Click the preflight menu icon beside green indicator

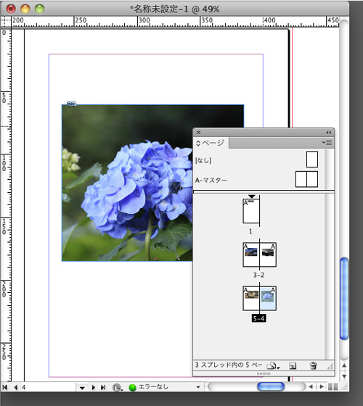tap(118, 388)
